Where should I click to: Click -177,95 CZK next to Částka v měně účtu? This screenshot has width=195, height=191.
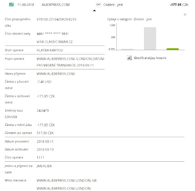click(46, 125)
